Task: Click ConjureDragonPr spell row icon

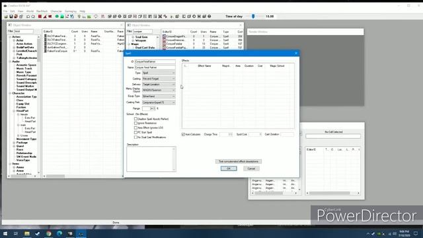Action: [164, 36]
